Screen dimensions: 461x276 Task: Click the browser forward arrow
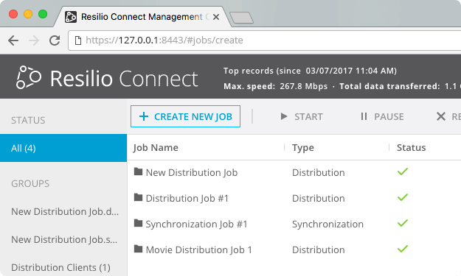coord(34,40)
